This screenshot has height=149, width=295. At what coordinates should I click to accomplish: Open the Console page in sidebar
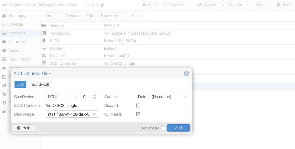(16, 24)
